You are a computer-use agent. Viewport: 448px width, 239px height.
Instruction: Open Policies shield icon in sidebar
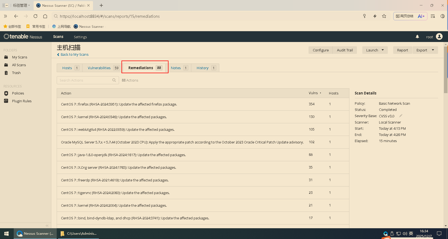click(6, 93)
